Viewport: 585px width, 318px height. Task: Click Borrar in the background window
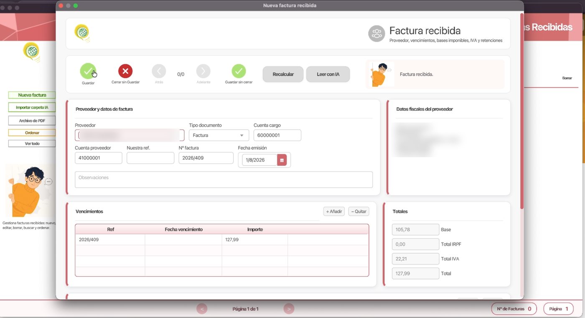567,78
